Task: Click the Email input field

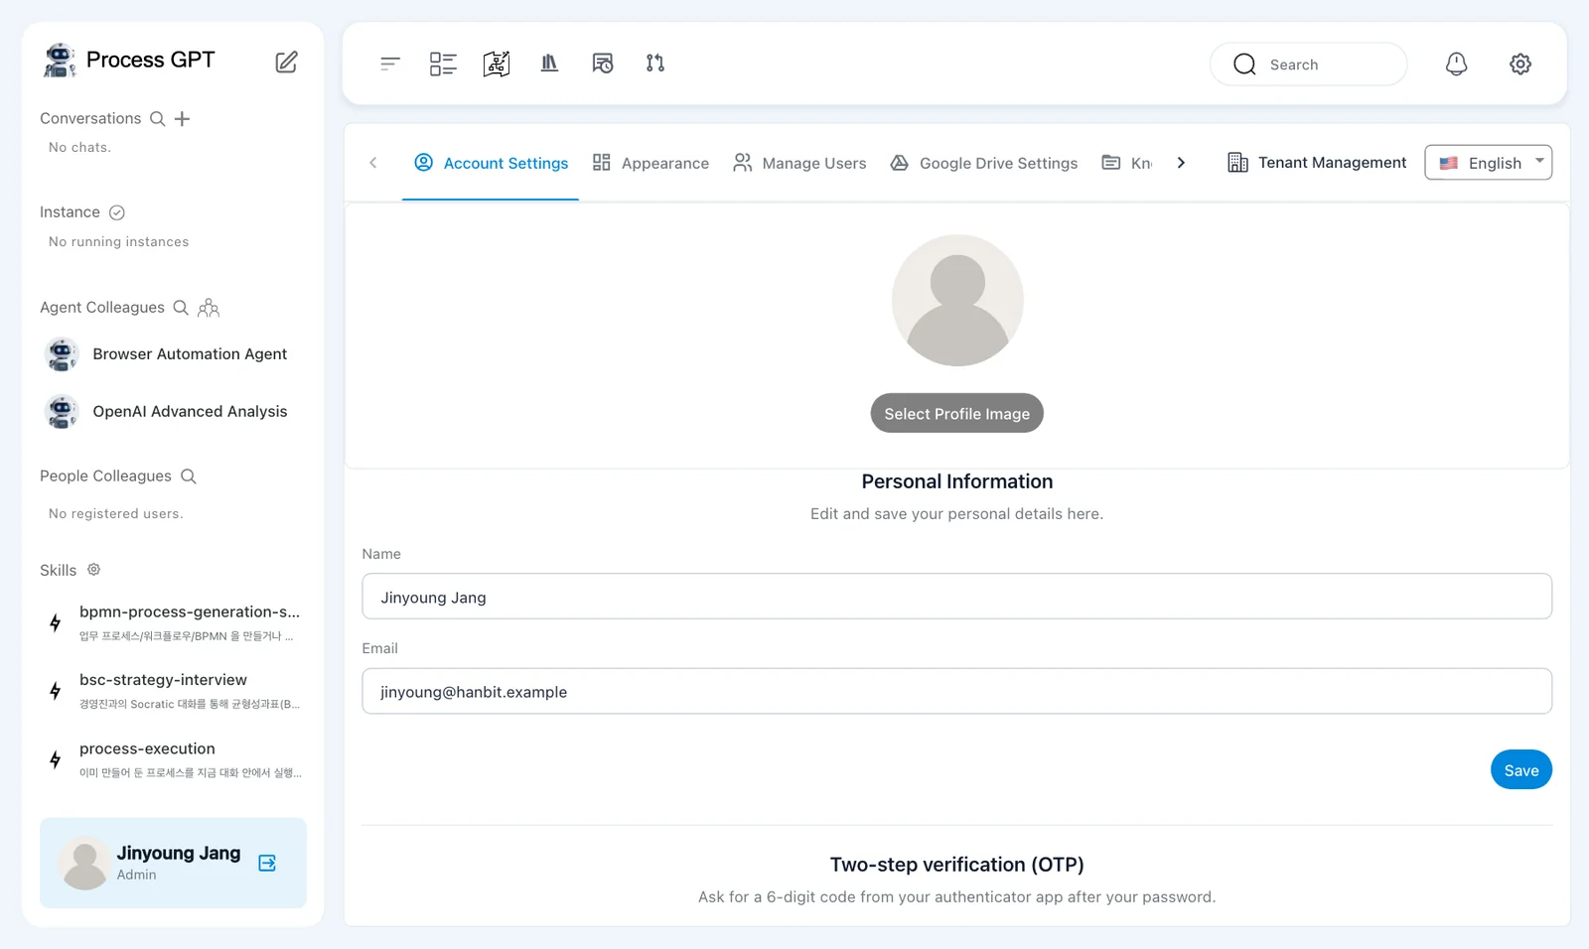Action: (x=956, y=691)
